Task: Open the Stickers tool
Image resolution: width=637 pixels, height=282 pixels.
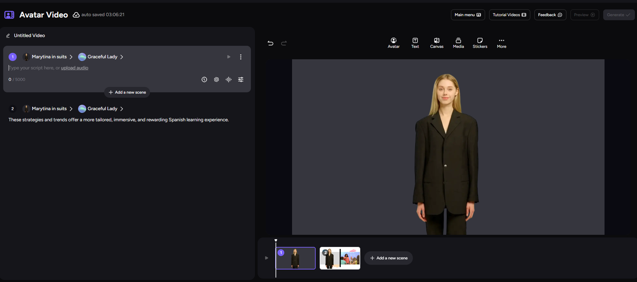Action: tap(480, 43)
